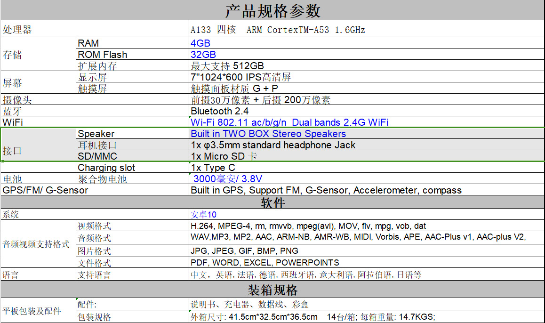This screenshot has height=323, width=545.
Task: Select the 处理器 label cell
Action: pos(95,29)
